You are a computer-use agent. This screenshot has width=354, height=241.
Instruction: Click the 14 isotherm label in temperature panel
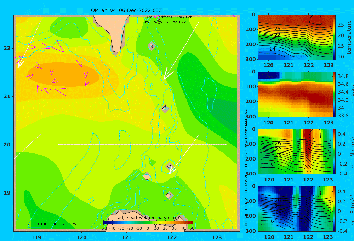point(272,49)
